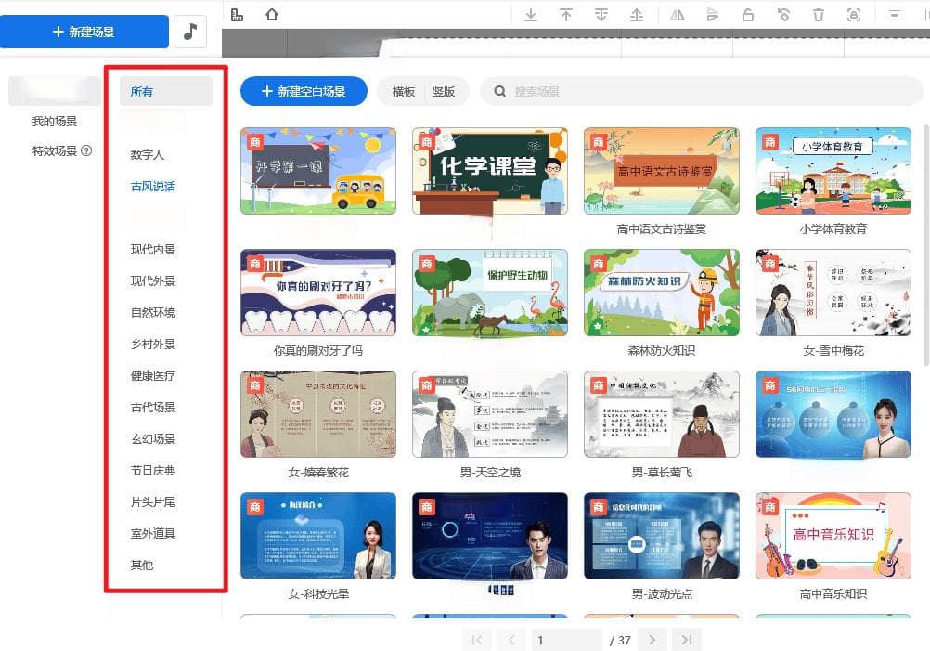Click the 高中语文古诗鉴赏 caption text
930x651 pixels.
(x=662, y=229)
